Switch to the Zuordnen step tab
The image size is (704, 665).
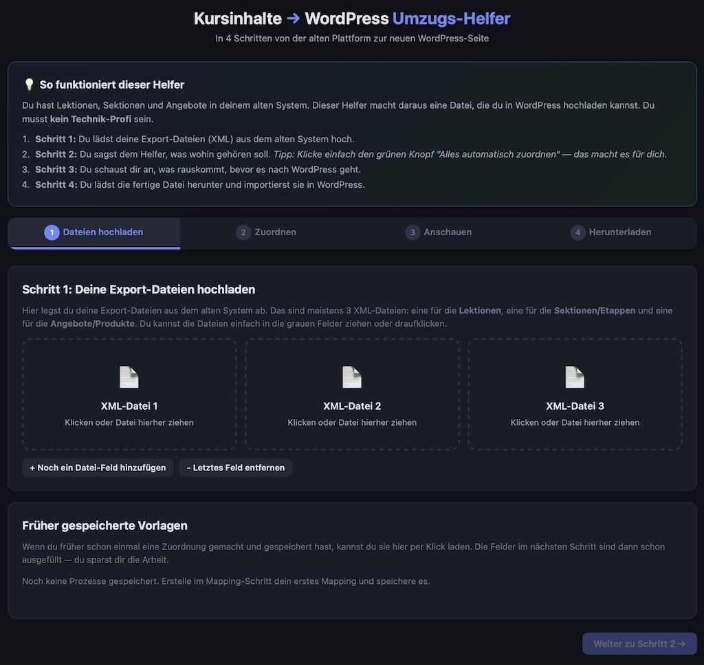[x=266, y=232]
